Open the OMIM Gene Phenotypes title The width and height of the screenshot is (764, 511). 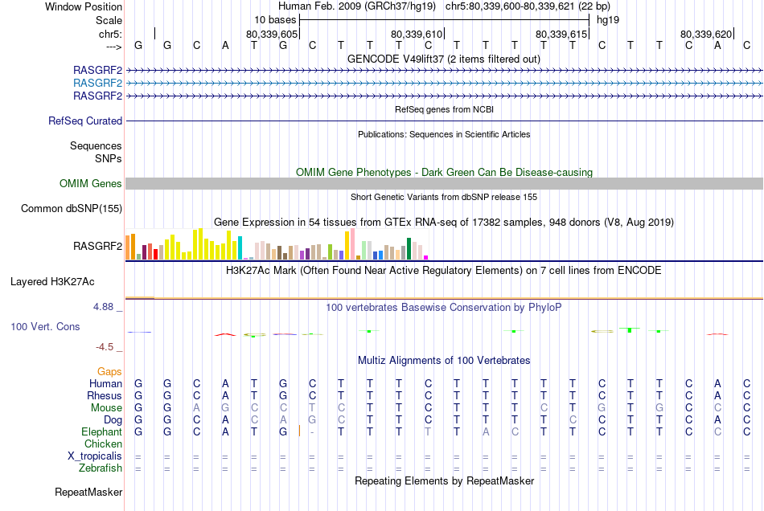pos(444,172)
